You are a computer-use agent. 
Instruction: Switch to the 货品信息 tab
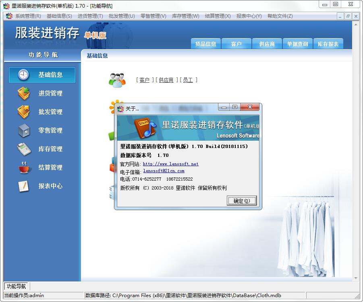[205, 44]
